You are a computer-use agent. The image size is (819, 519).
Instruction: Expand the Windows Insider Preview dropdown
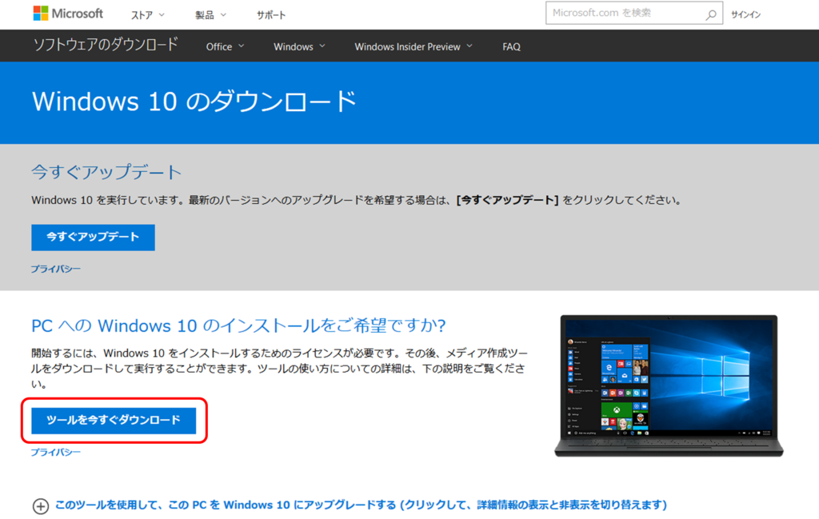[413, 46]
